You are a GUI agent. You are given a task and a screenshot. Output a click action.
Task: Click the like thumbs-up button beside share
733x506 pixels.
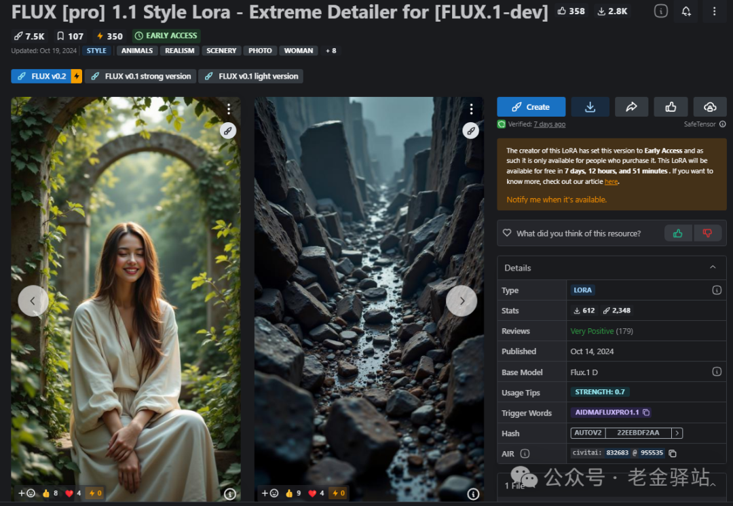(671, 107)
